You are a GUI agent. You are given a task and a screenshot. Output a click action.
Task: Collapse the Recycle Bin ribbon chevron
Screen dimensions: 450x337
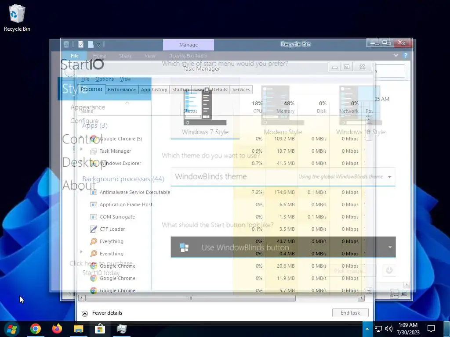396,56
